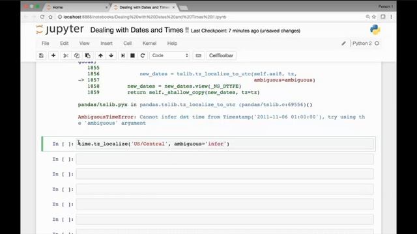Click the 'new_dates.view(_NS_DTYPE)' line 1858
The width and height of the screenshot is (417, 234).
pyautogui.click(x=184, y=86)
